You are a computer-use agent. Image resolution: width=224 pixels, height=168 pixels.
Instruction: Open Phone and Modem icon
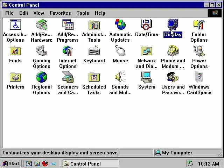[x=173, y=50]
